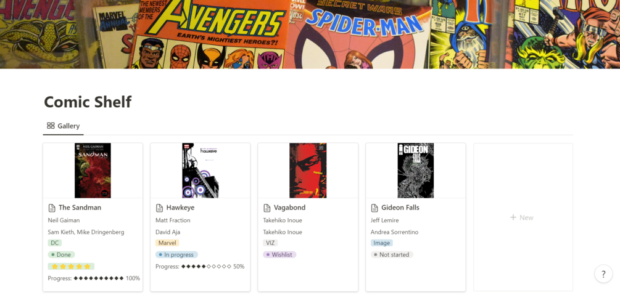
Task: Click the Not started status tag
Action: tap(392, 255)
